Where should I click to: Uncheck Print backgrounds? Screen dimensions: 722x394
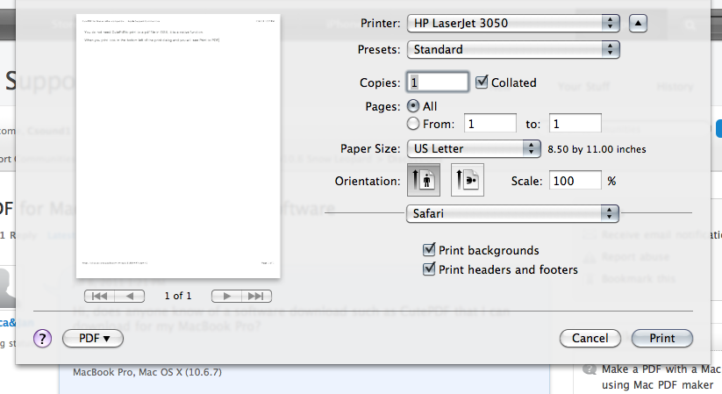[429, 250]
